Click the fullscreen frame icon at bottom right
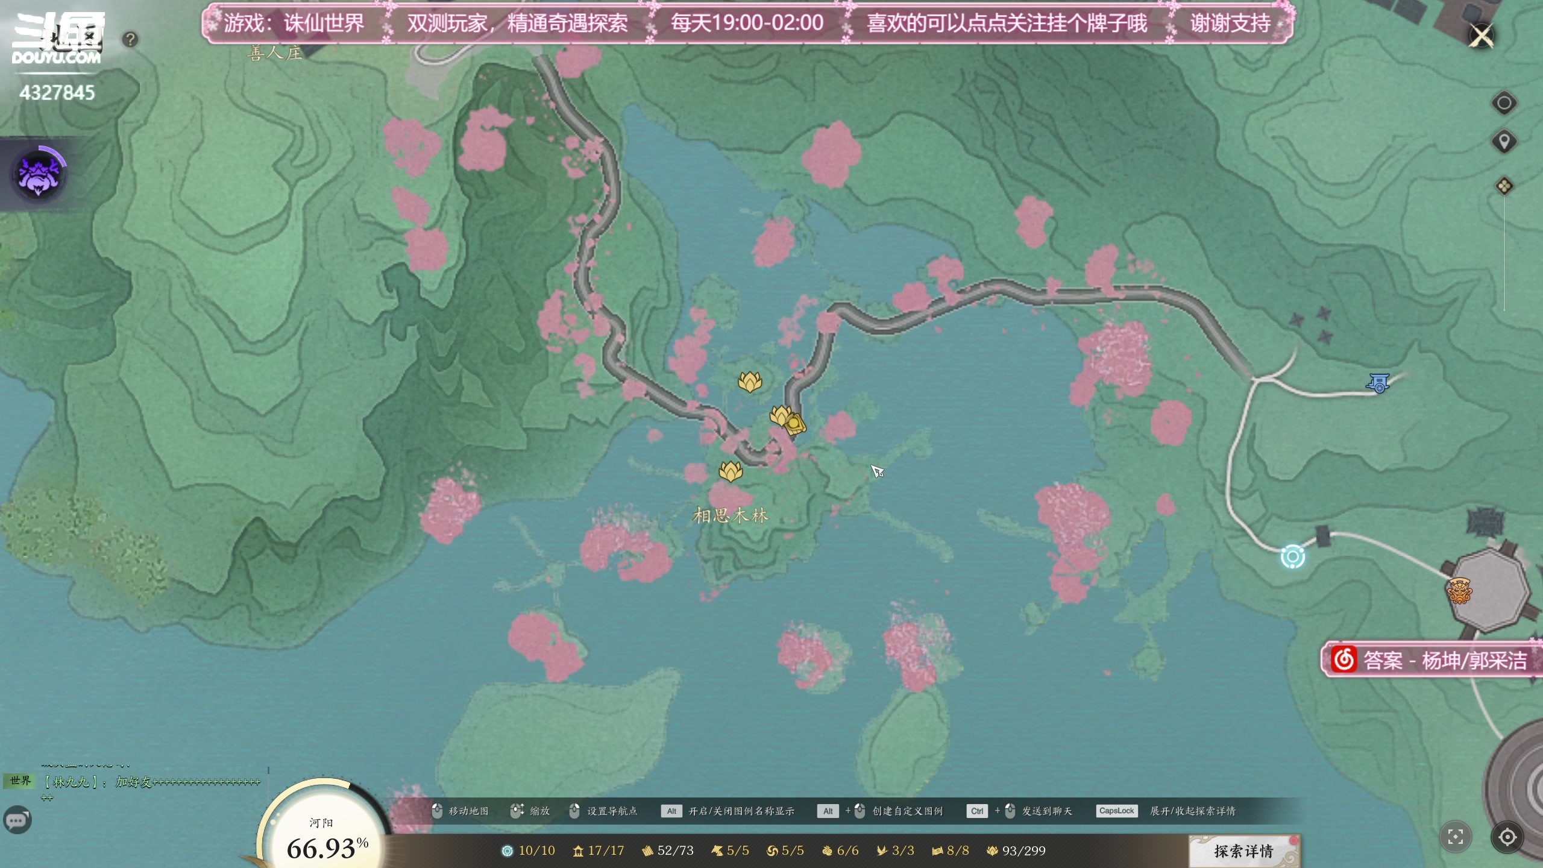The height and width of the screenshot is (868, 1543). click(1456, 837)
